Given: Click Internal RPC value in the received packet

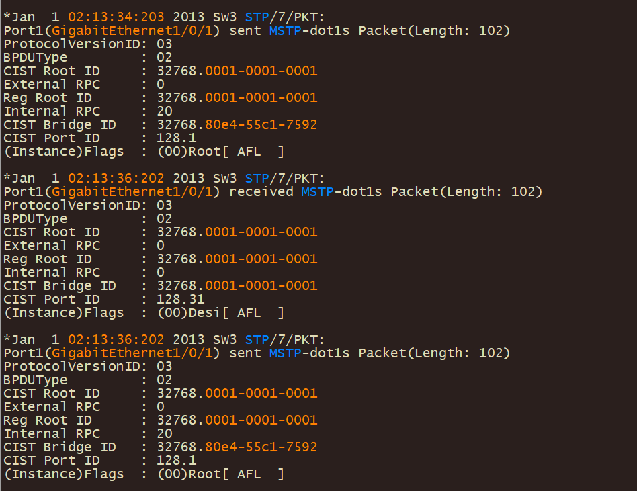Looking at the screenshot, I should (x=161, y=273).
